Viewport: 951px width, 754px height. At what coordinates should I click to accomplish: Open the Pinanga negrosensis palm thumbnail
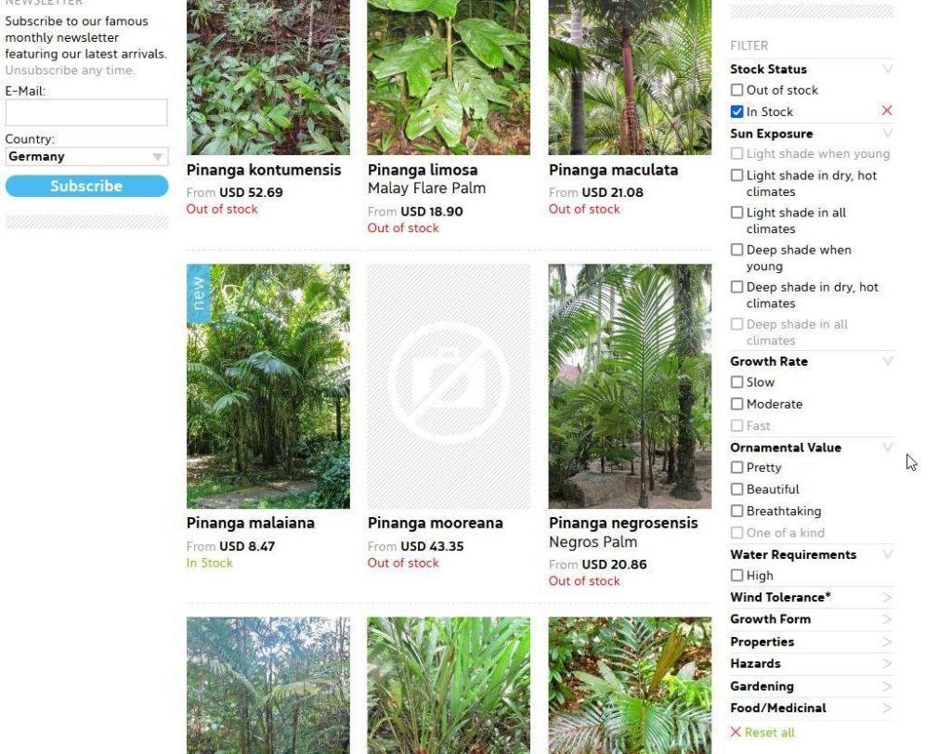pyautogui.click(x=630, y=385)
